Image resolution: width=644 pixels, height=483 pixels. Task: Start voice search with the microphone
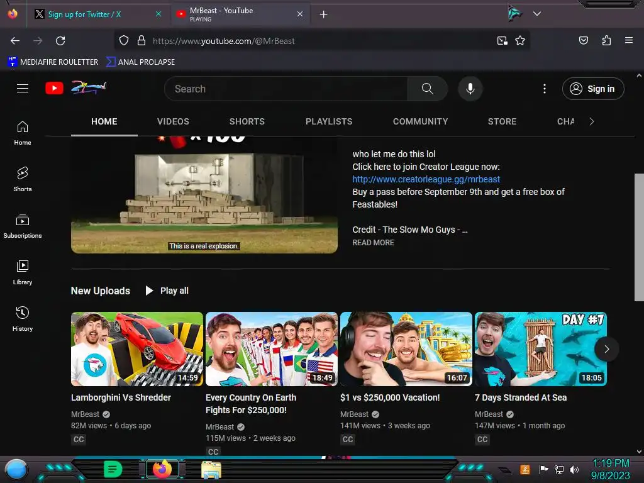(470, 89)
